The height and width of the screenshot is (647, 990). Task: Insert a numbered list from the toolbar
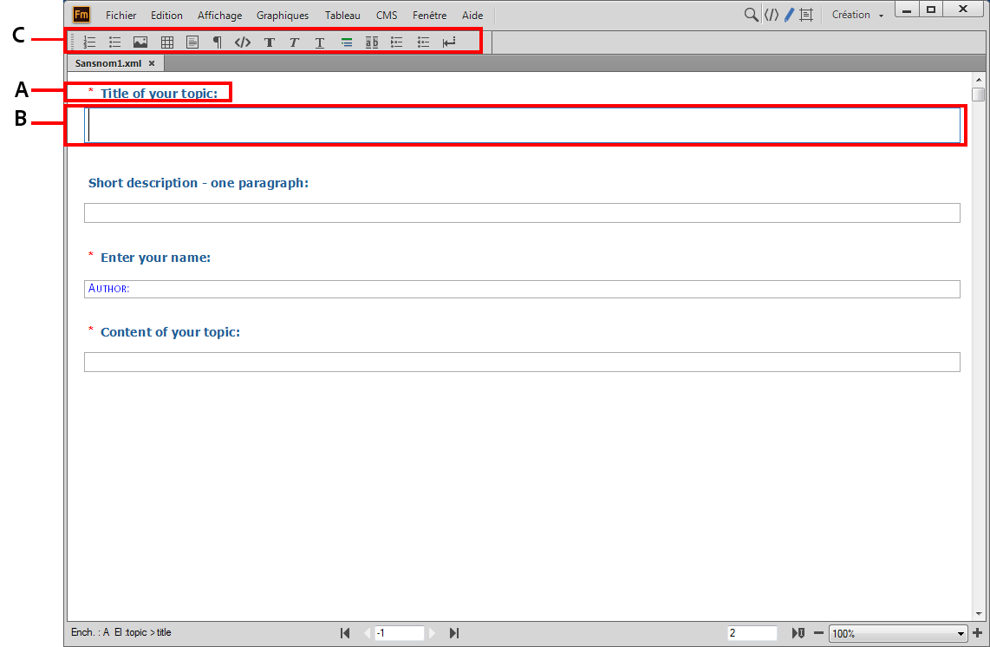[89, 42]
